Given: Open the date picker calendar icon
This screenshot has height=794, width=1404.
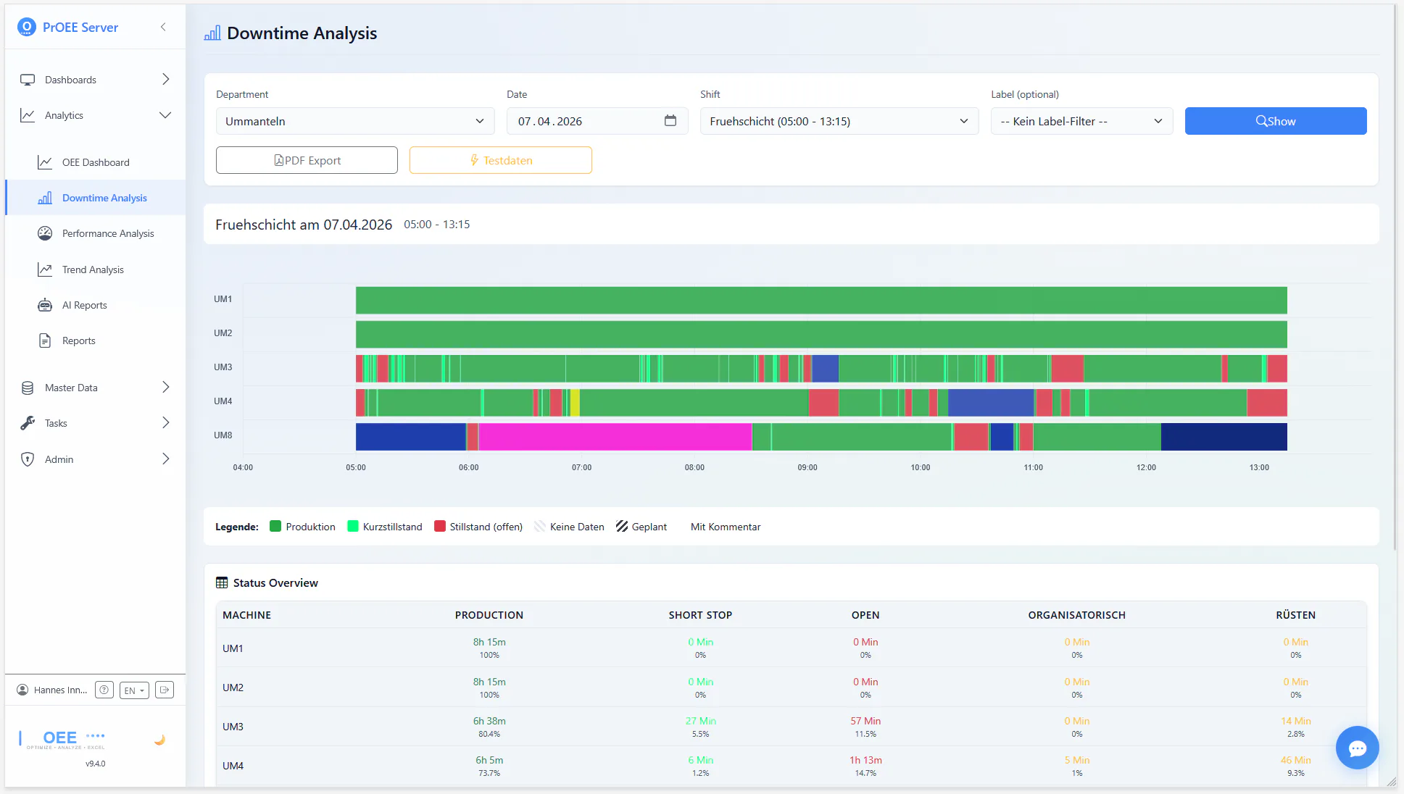Looking at the screenshot, I should coord(670,121).
